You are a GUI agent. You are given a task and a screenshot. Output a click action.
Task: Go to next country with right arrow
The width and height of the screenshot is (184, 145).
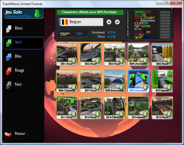pos(117,22)
